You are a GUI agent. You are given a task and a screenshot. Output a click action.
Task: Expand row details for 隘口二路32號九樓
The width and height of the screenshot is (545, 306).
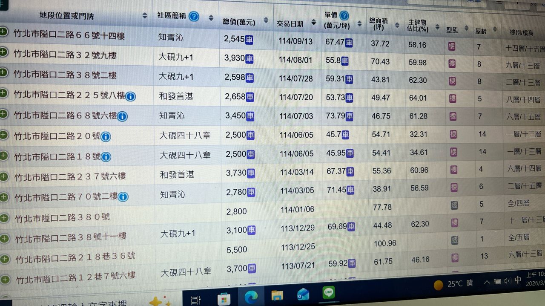click(x=4, y=52)
